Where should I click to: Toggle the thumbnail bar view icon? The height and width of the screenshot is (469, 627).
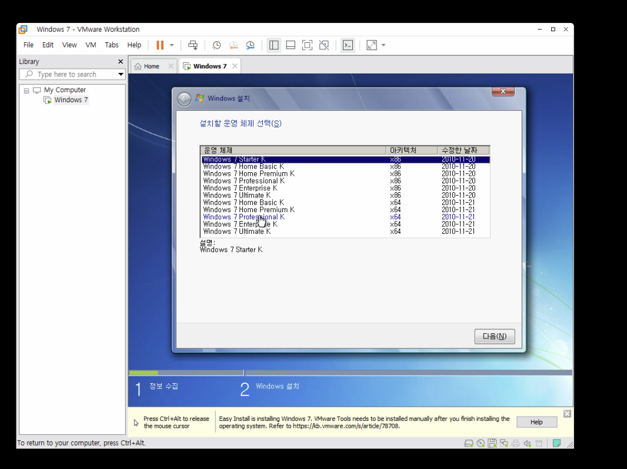coord(291,45)
